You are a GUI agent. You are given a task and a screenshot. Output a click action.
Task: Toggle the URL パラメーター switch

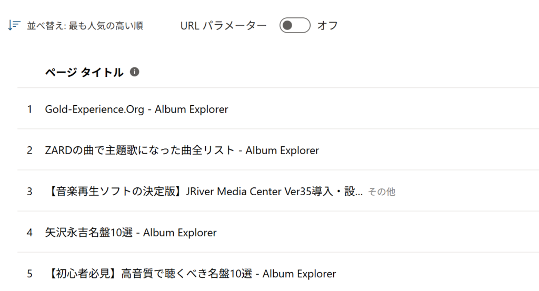pos(295,25)
